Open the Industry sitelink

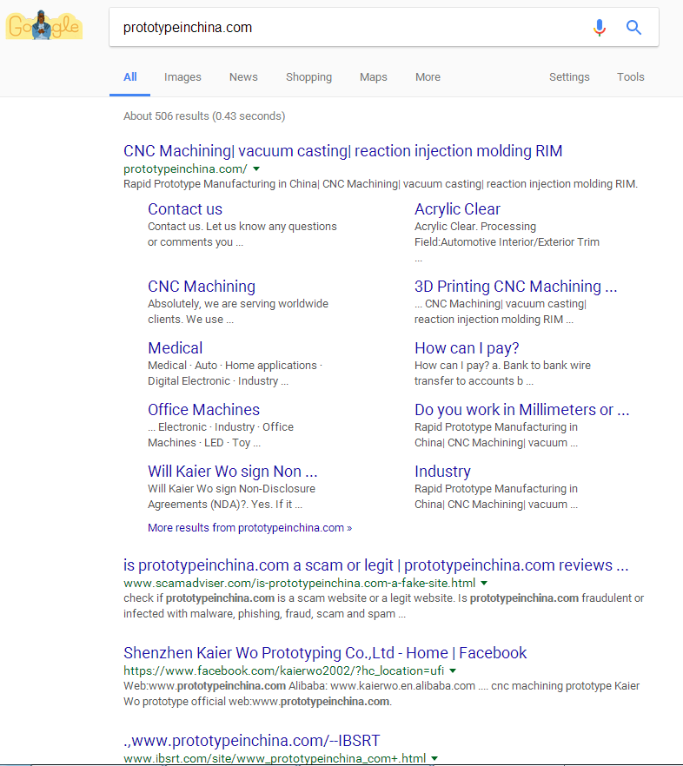442,471
